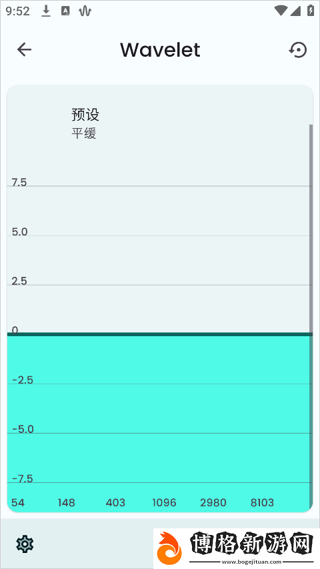Click the dark 0 dB curve line

click(x=159, y=334)
